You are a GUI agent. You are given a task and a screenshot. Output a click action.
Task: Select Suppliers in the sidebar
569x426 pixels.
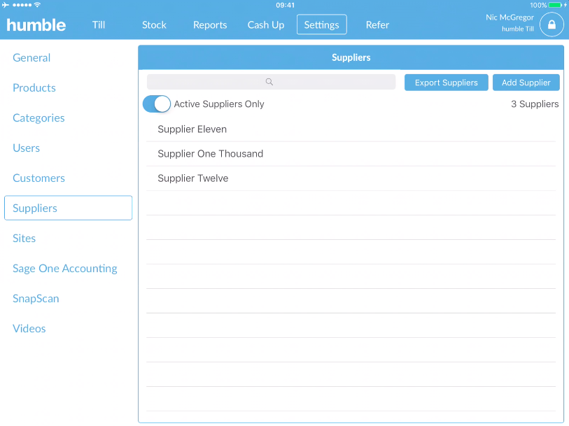(x=68, y=208)
